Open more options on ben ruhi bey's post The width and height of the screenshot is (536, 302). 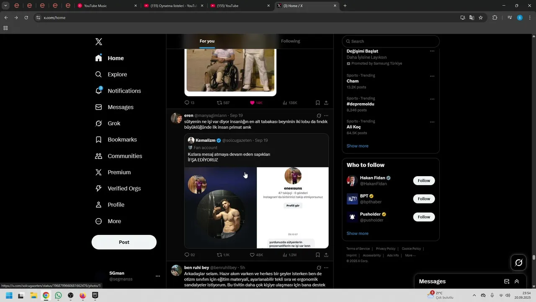tap(326, 268)
